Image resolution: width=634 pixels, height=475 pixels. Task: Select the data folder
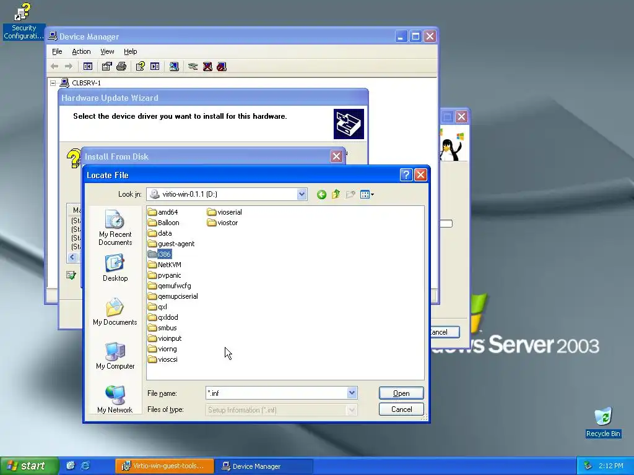pos(160,233)
